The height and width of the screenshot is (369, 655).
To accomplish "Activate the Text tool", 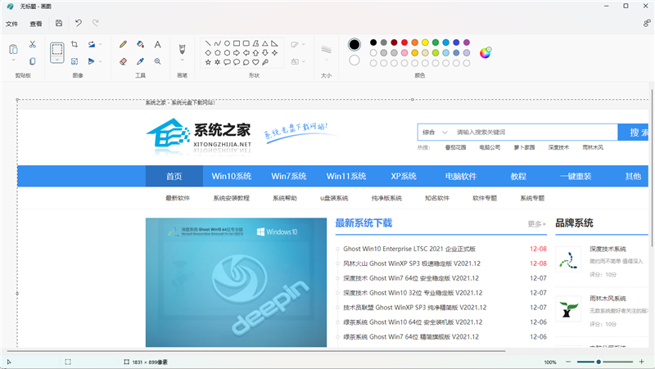I will [x=157, y=44].
